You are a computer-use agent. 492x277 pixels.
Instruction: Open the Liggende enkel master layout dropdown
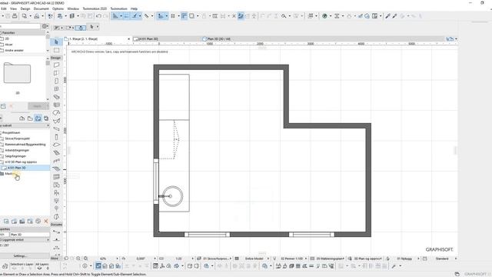25,239
